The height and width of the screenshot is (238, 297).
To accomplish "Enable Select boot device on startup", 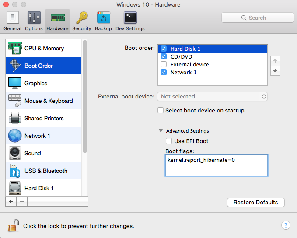I will click(161, 110).
